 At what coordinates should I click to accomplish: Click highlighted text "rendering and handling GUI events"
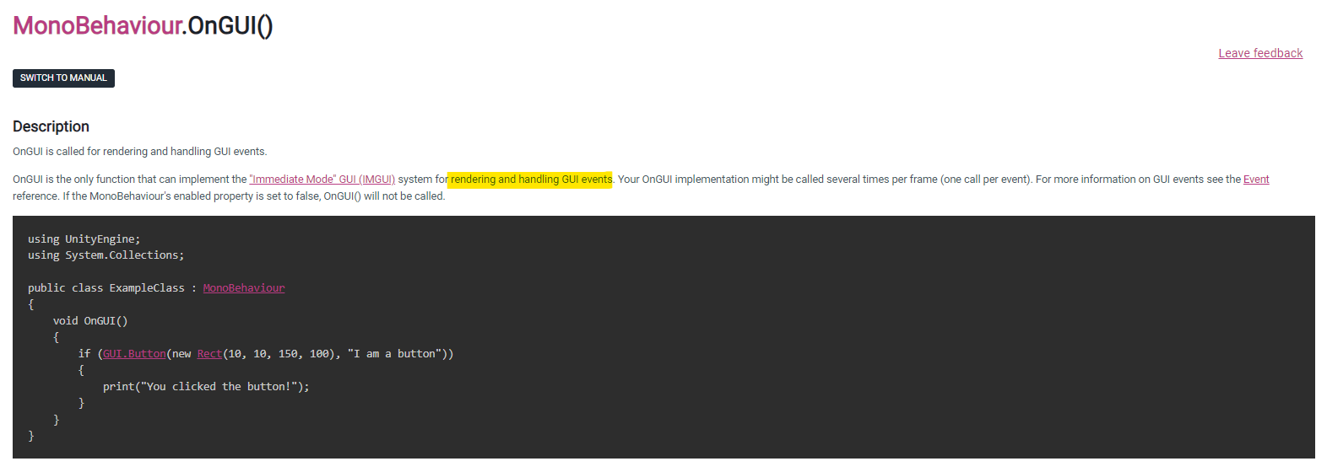coord(531,180)
